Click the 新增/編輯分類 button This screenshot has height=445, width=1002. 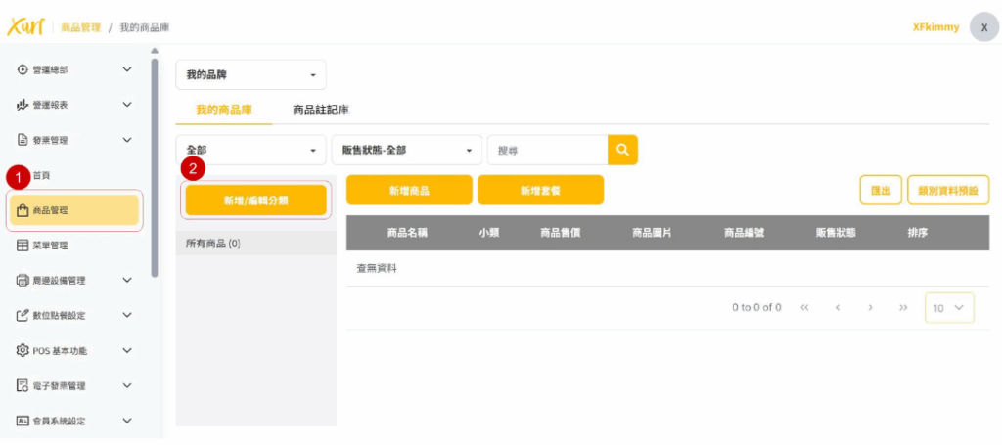pos(255,200)
